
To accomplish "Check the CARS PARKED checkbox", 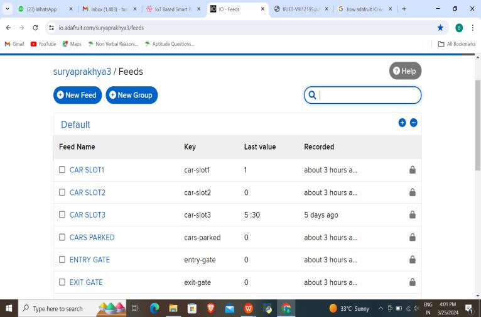I will click(x=62, y=237).
